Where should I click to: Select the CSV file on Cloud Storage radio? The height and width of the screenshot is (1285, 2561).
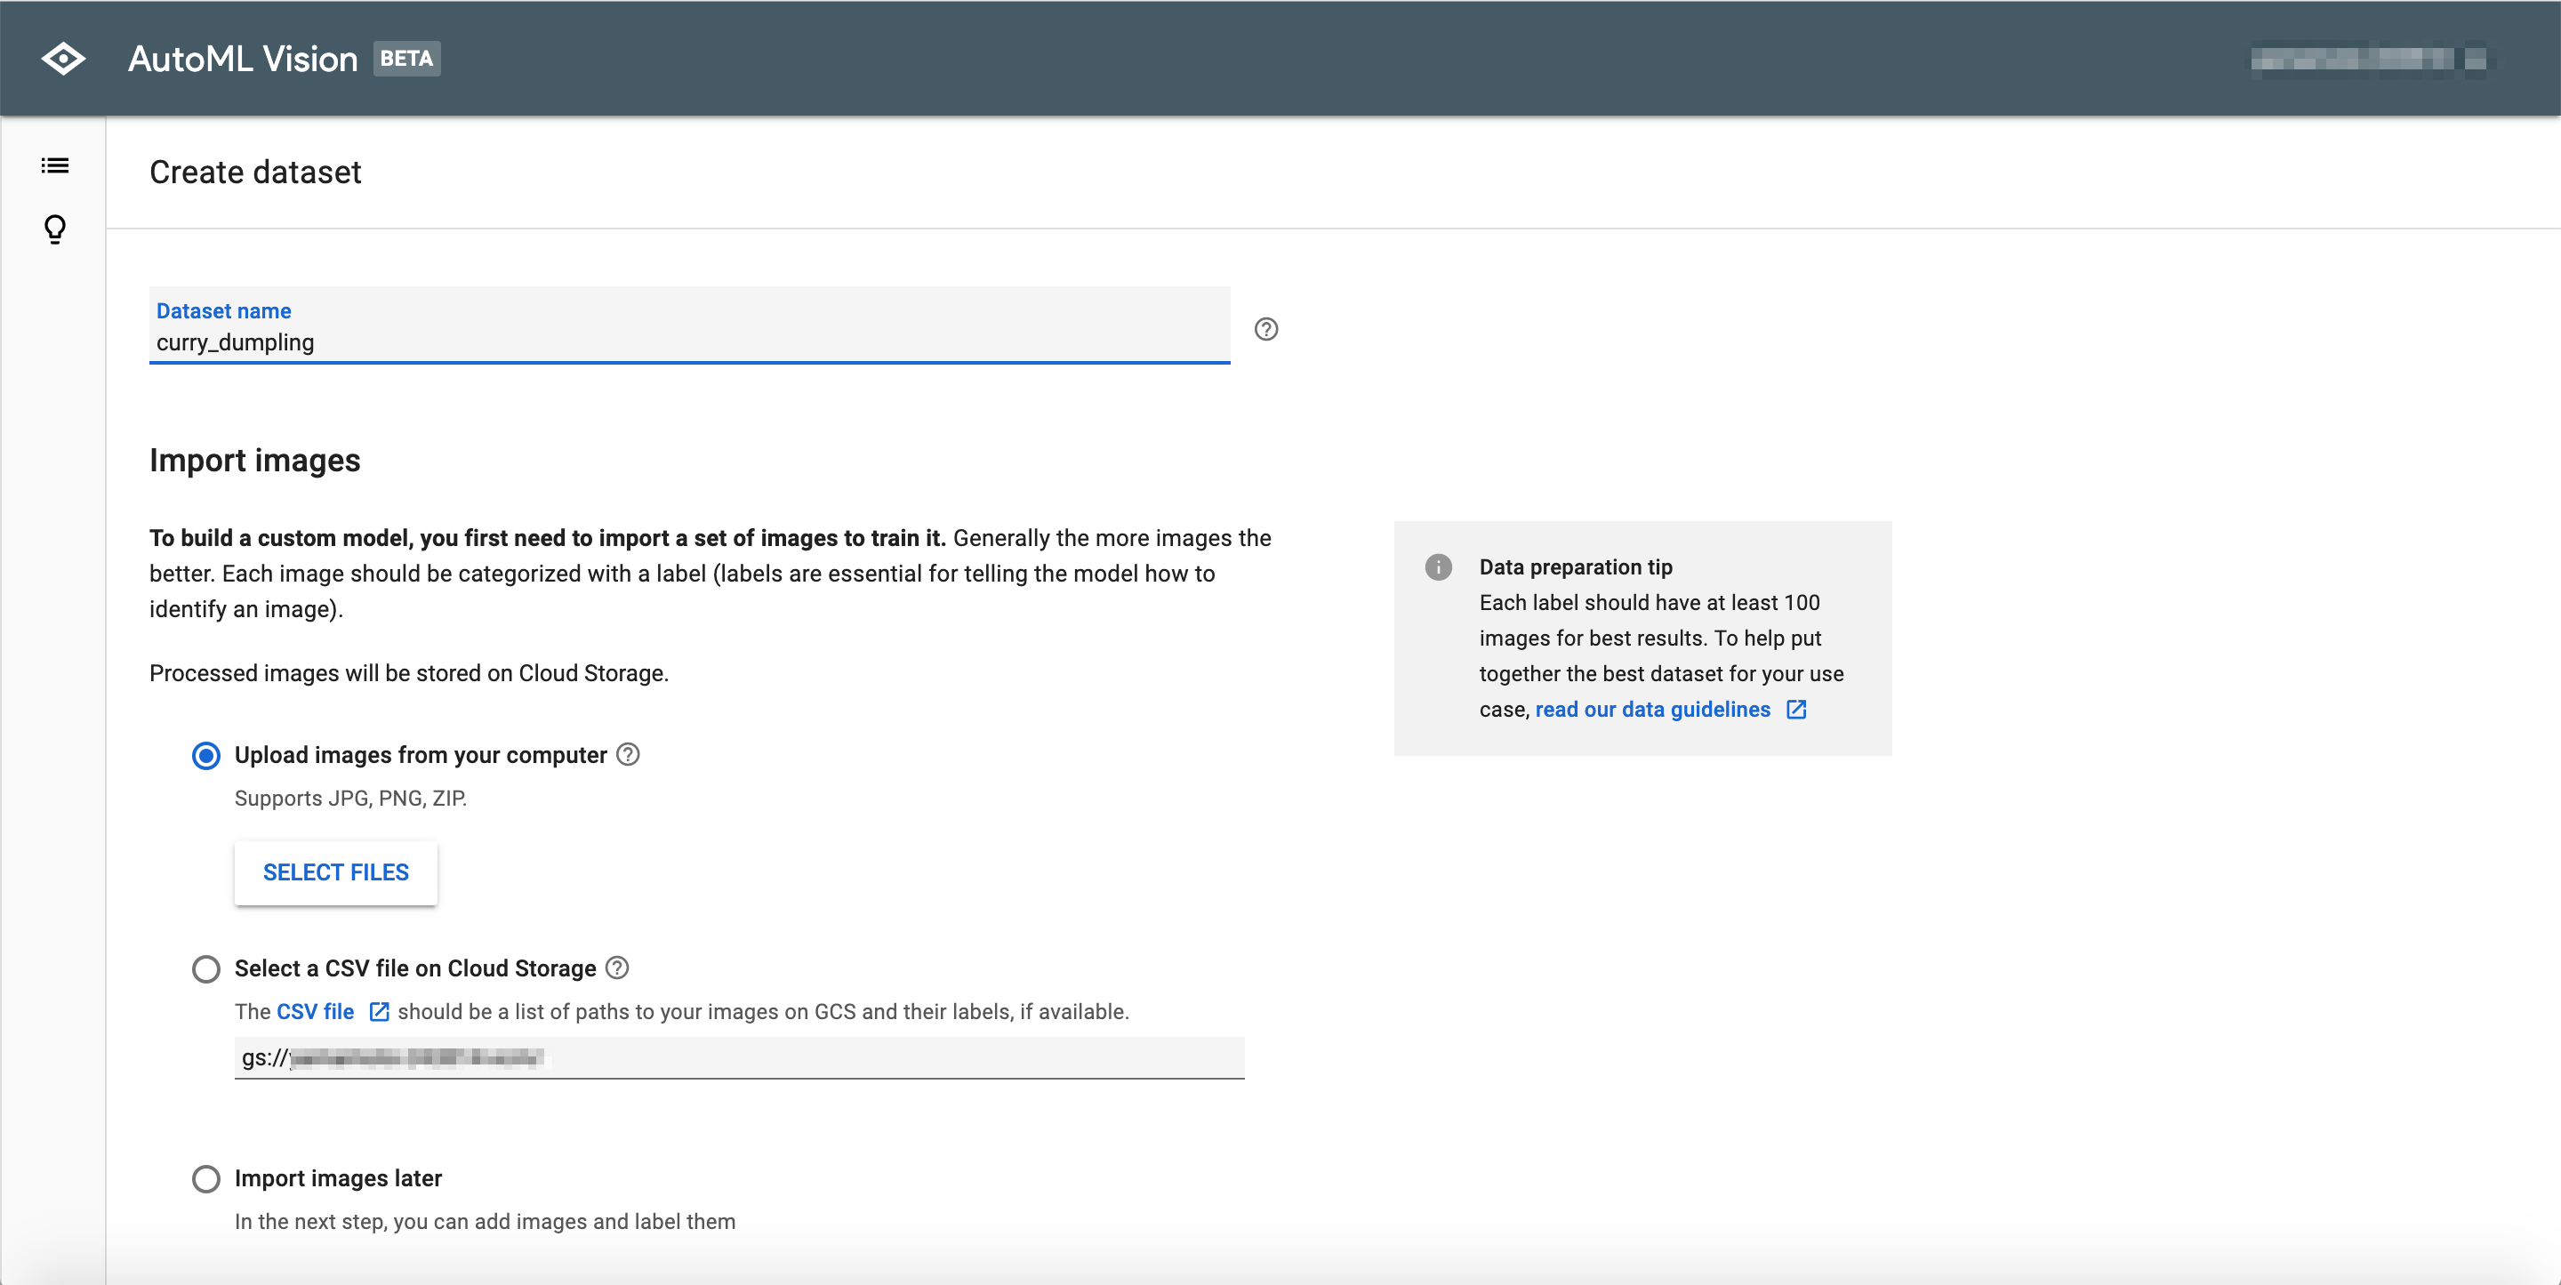pos(205,968)
